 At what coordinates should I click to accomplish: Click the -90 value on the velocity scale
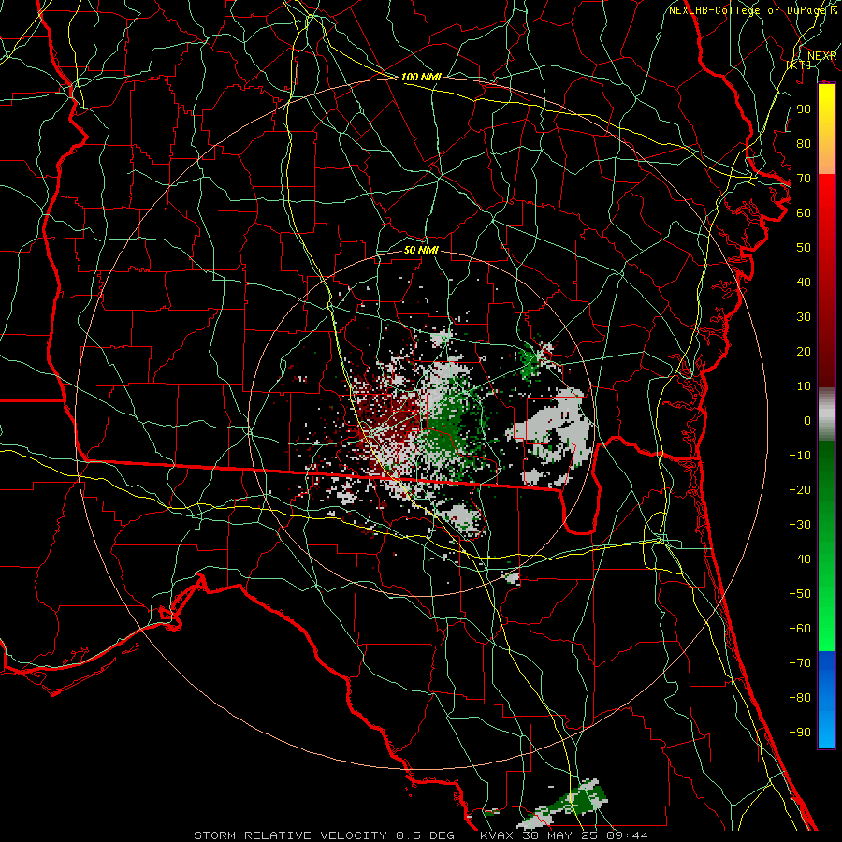800,733
